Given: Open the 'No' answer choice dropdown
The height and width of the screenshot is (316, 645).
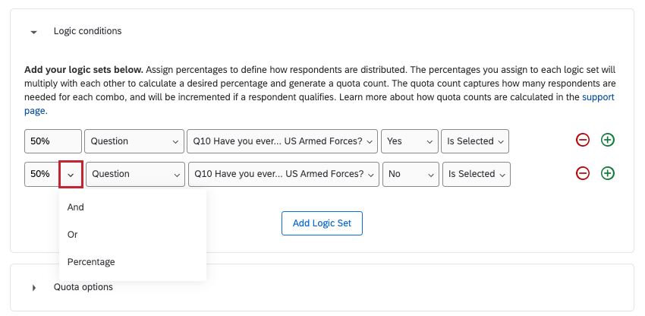Looking at the screenshot, I should [411, 174].
